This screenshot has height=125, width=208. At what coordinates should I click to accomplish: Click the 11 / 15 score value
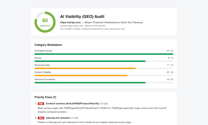point(170,65)
